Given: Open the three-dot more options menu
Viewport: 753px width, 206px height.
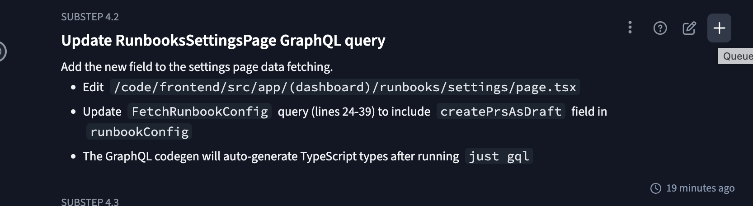Looking at the screenshot, I should coord(630,28).
